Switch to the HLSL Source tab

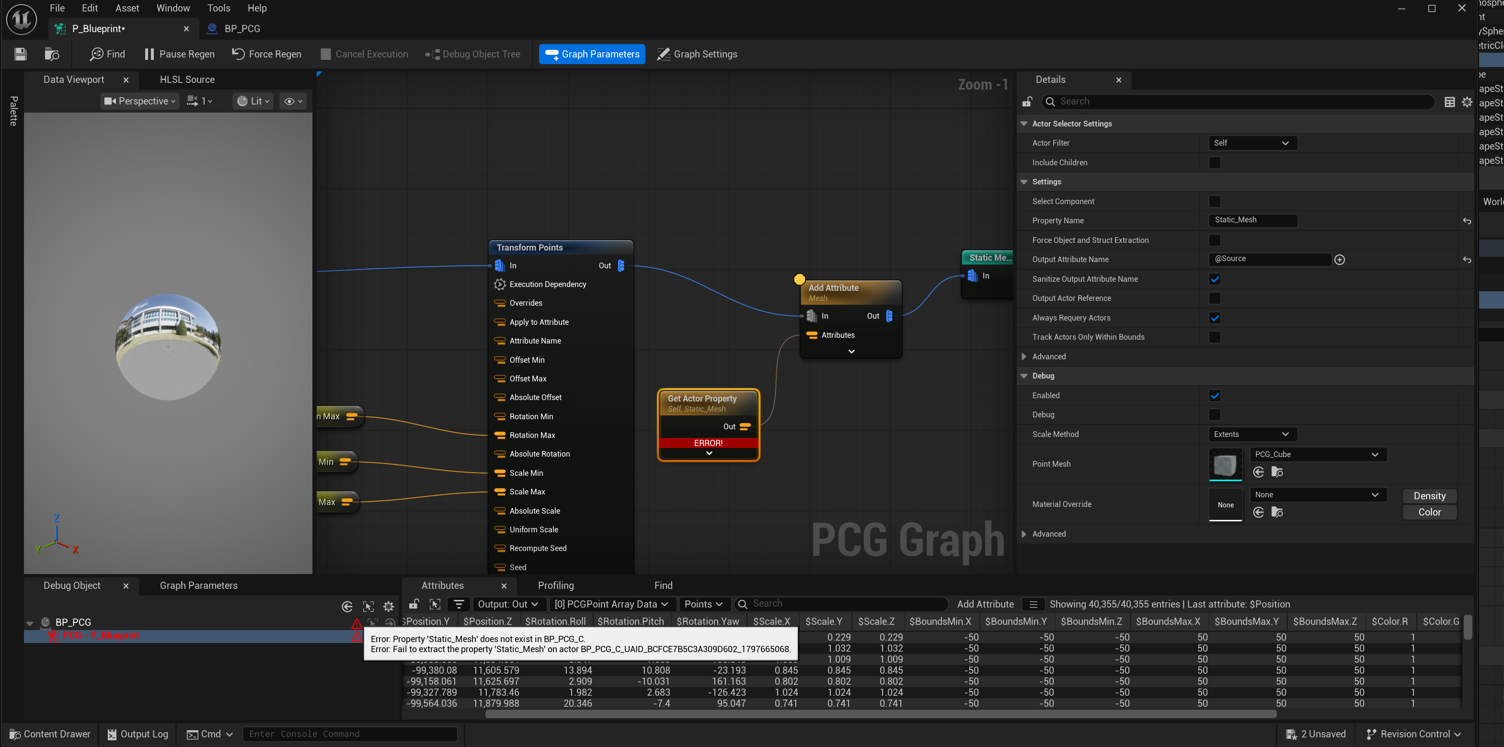point(187,80)
